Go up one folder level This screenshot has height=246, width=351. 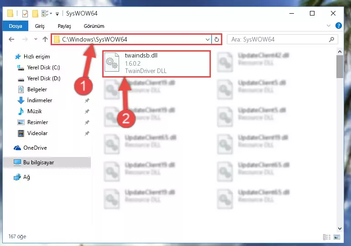click(x=45, y=39)
